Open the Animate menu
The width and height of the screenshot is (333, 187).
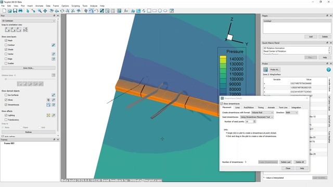[x=40, y=6]
